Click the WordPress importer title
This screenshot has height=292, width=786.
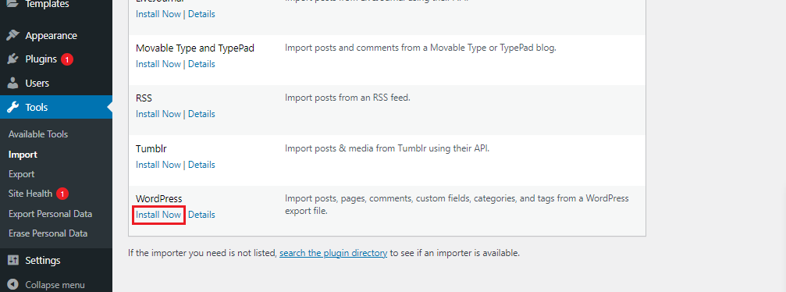[x=159, y=198]
